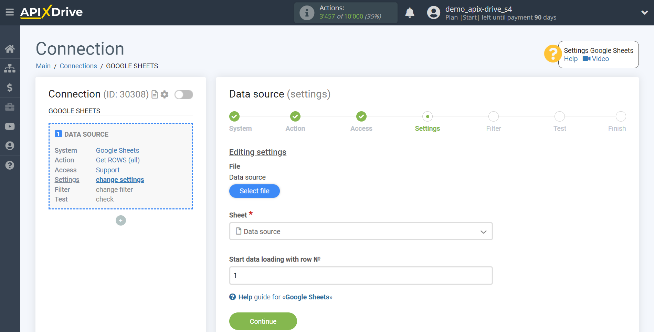The height and width of the screenshot is (332, 654).
Task: Open help question sidebar icon
Action: (10, 165)
